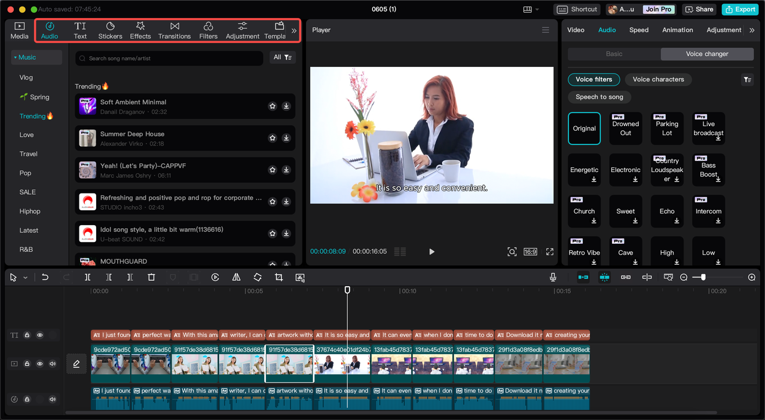Download the Yeah! (Let's Party) track

click(x=286, y=170)
